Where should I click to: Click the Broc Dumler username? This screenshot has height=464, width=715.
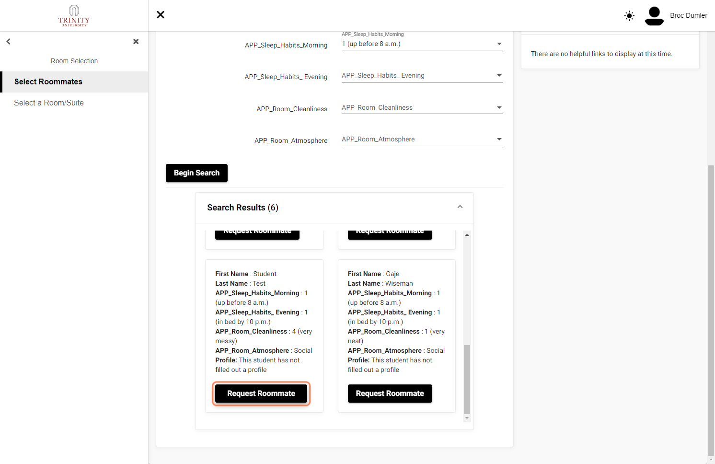click(689, 15)
